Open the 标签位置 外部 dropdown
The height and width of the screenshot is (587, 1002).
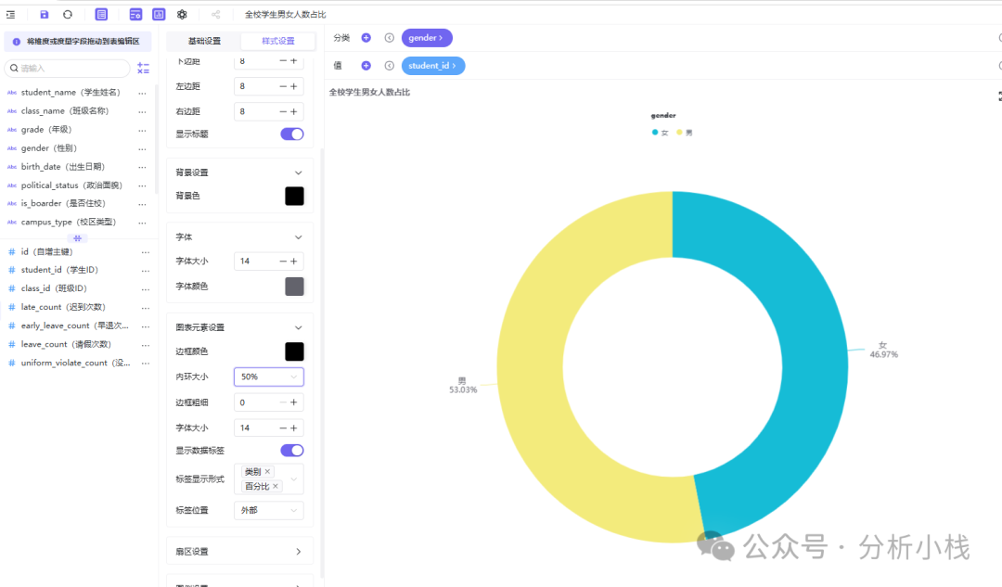coord(269,510)
